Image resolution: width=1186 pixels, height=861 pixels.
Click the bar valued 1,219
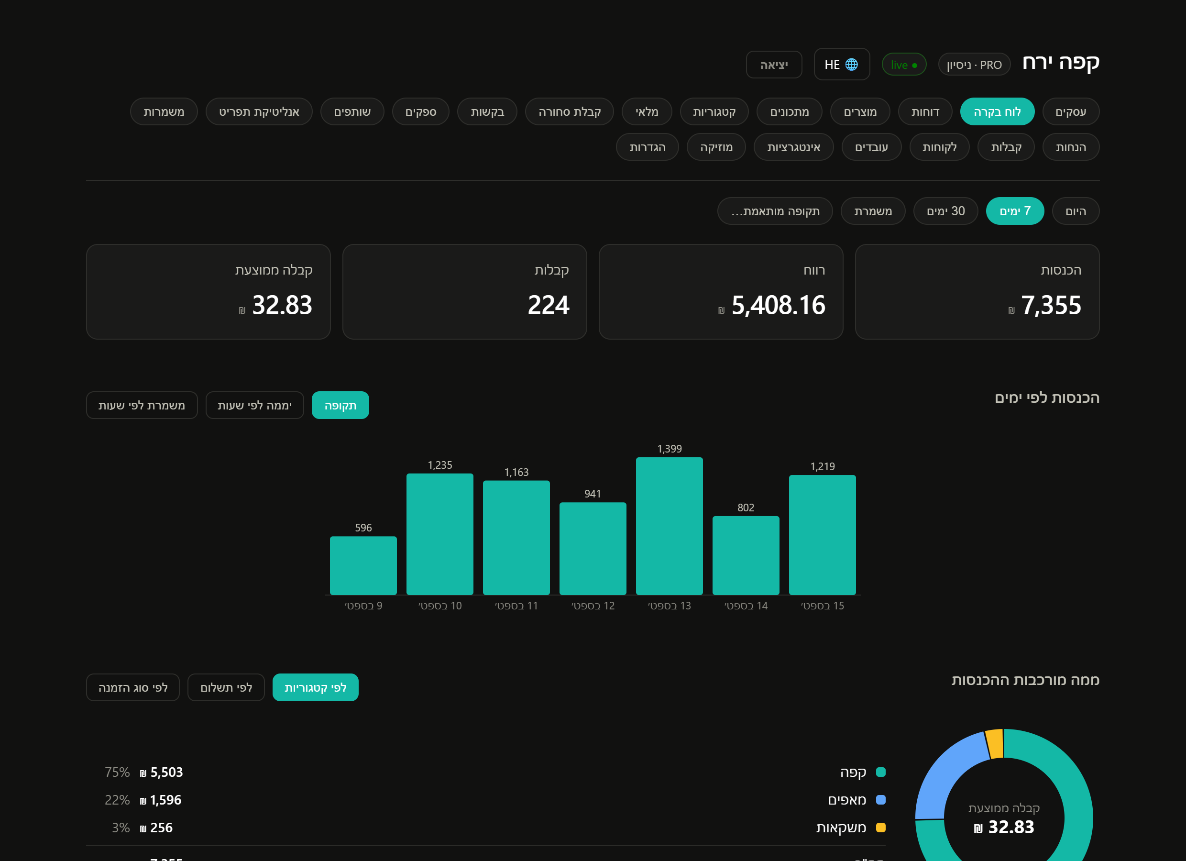[x=823, y=535]
